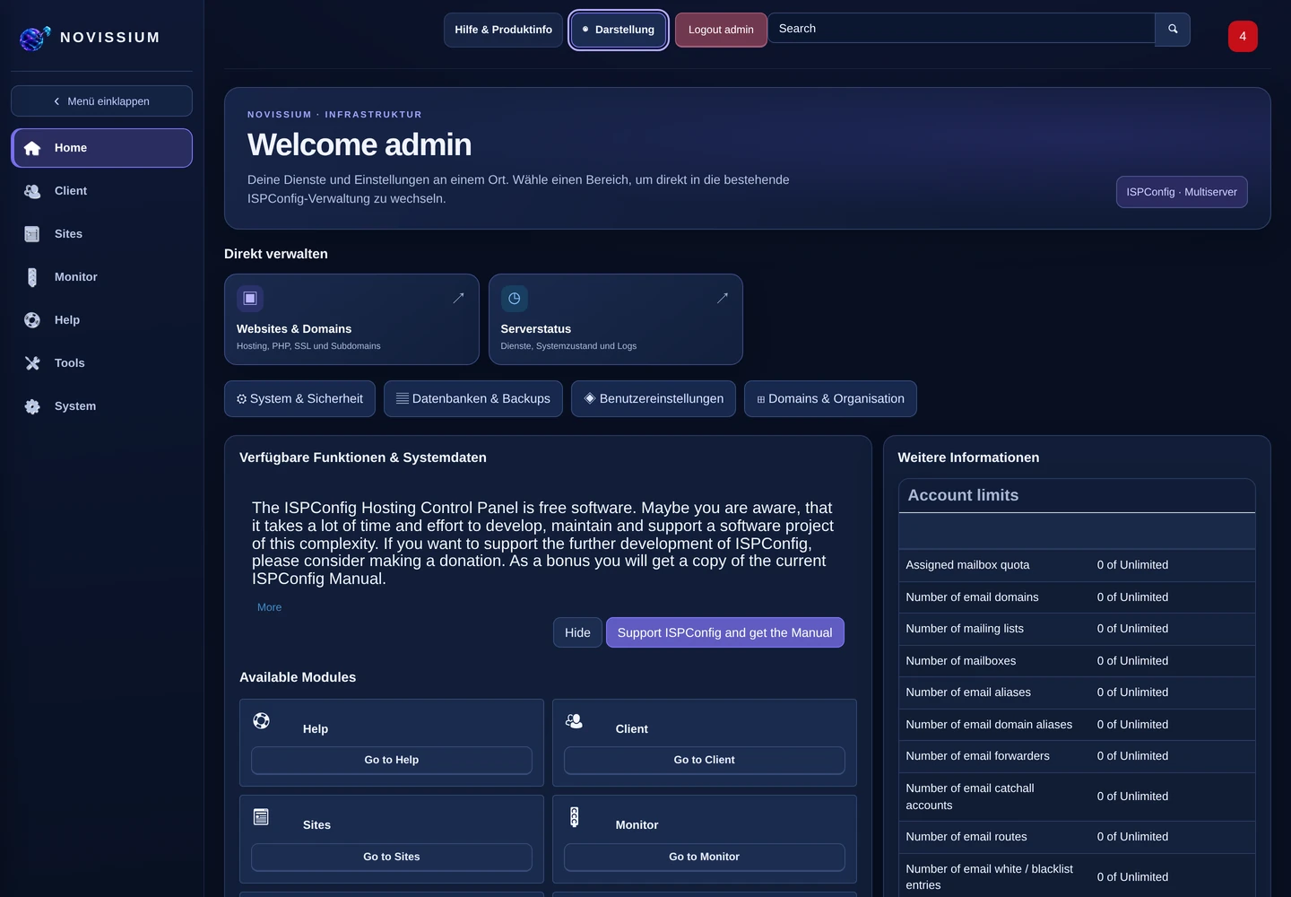
Task: Open Hilfe & Produktinfo
Action: pos(503,30)
